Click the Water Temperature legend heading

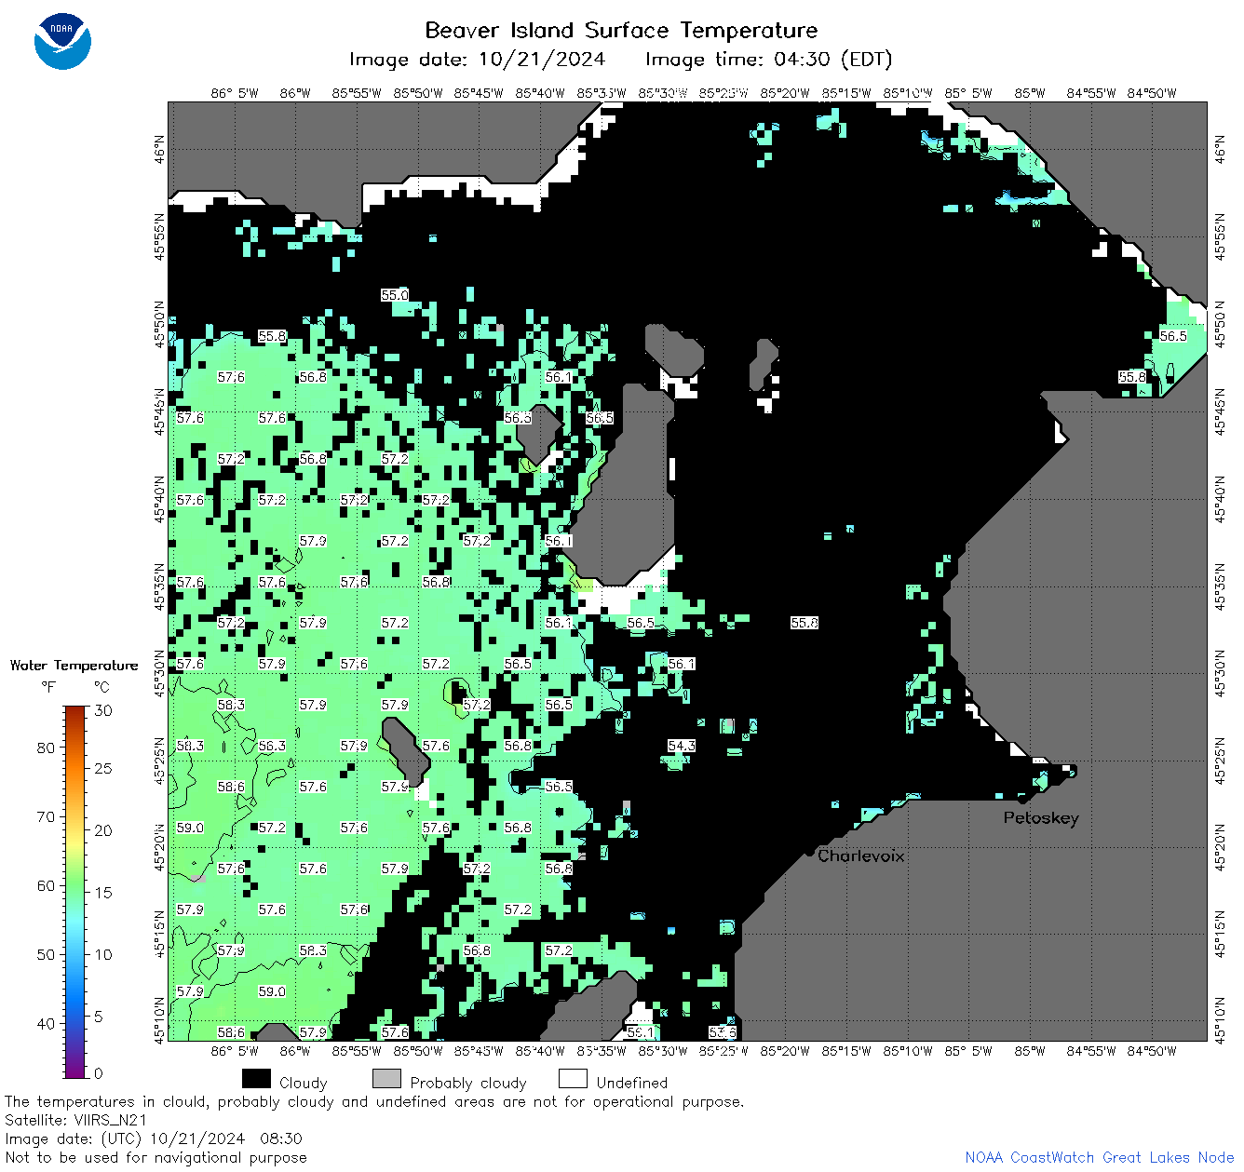pyautogui.click(x=74, y=666)
